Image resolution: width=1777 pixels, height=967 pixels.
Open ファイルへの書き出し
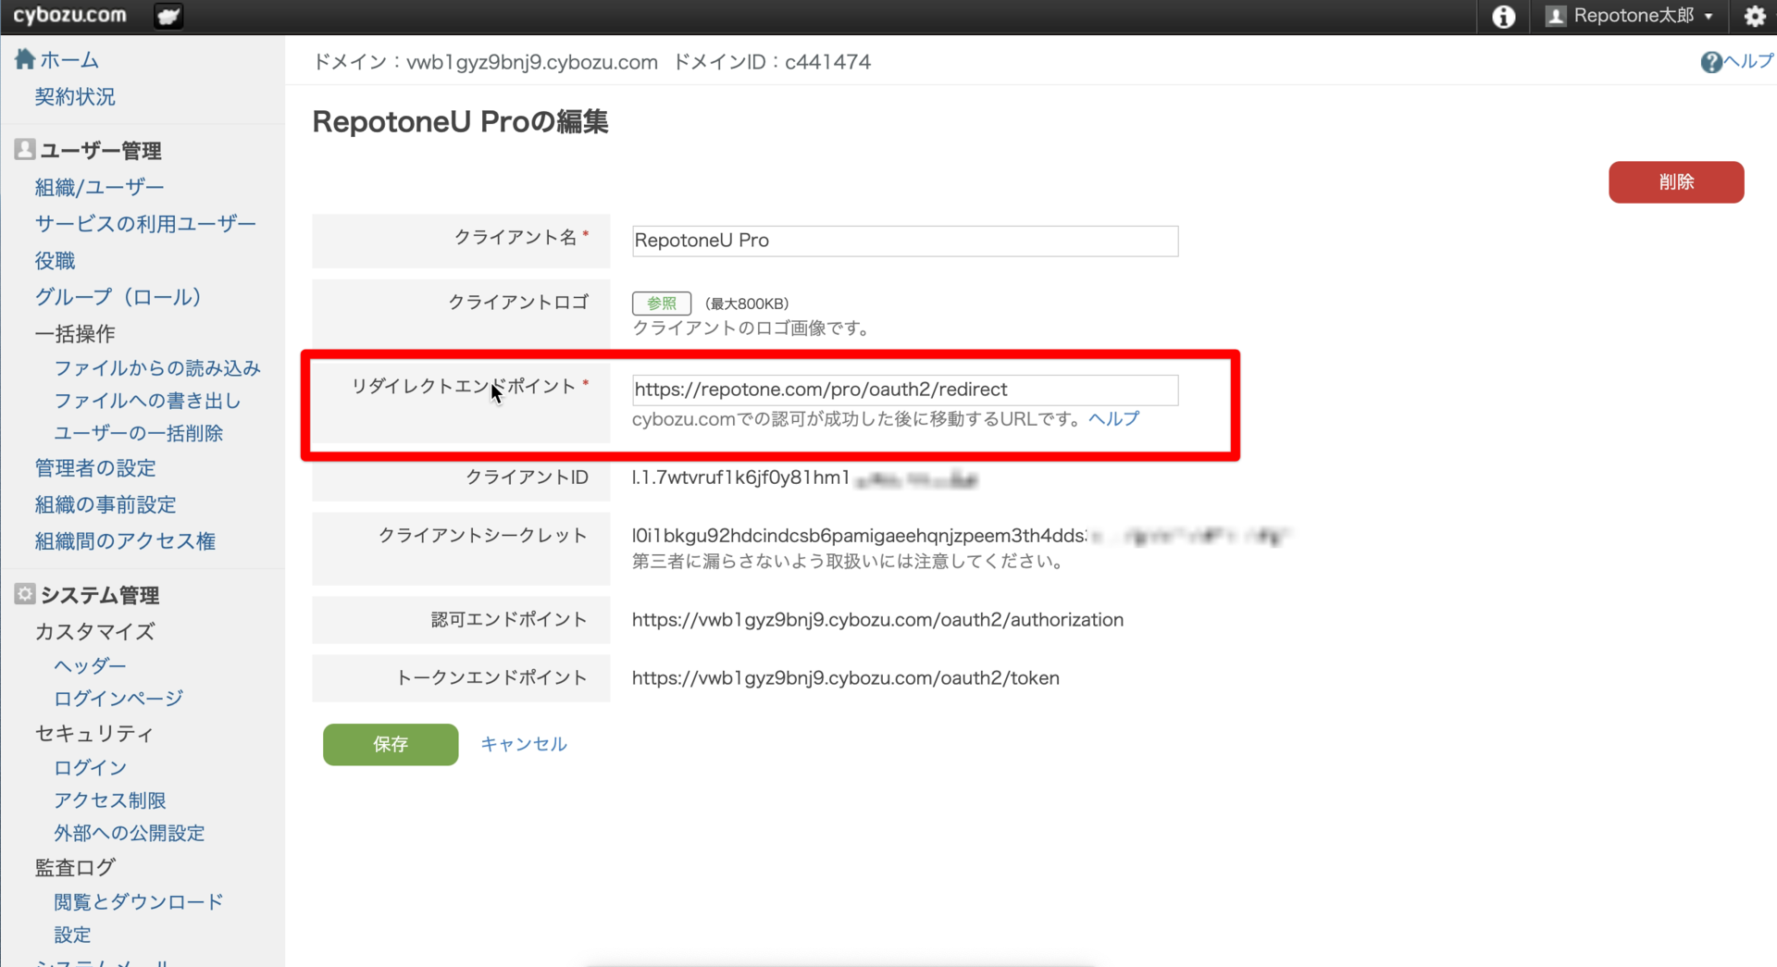coord(147,400)
